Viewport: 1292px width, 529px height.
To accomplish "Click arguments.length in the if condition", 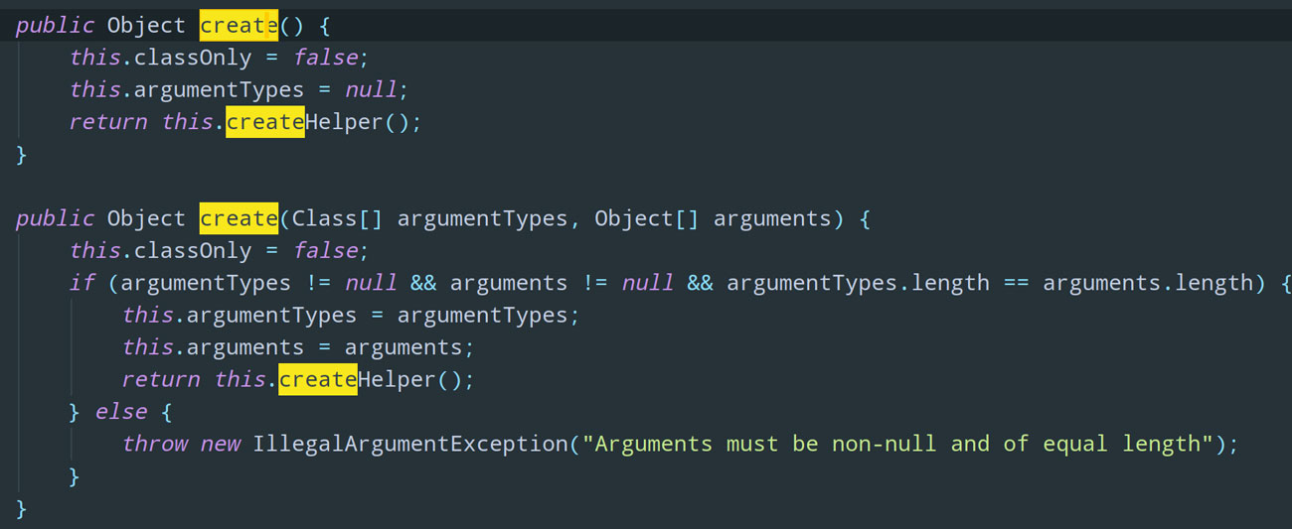I will click(1147, 283).
